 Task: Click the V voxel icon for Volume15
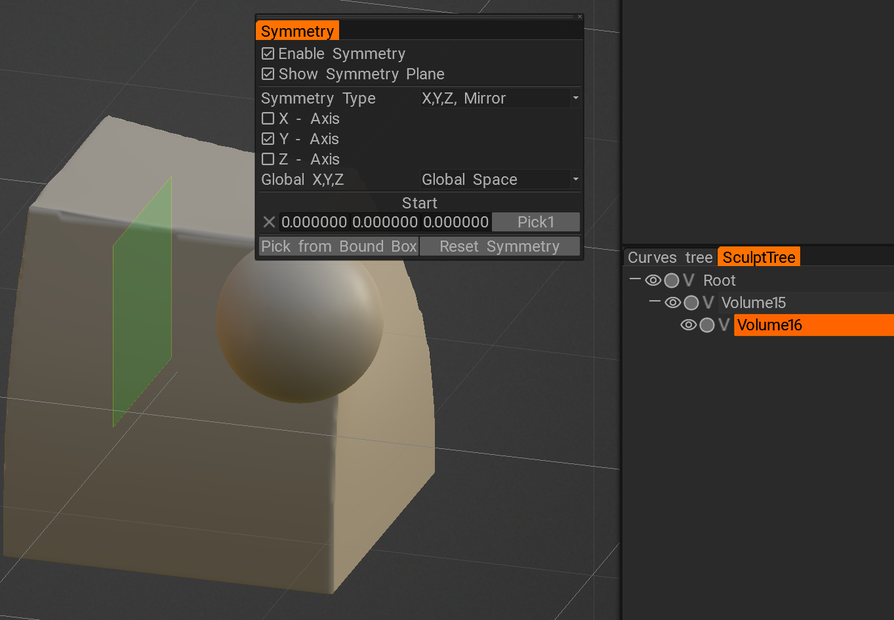708,303
